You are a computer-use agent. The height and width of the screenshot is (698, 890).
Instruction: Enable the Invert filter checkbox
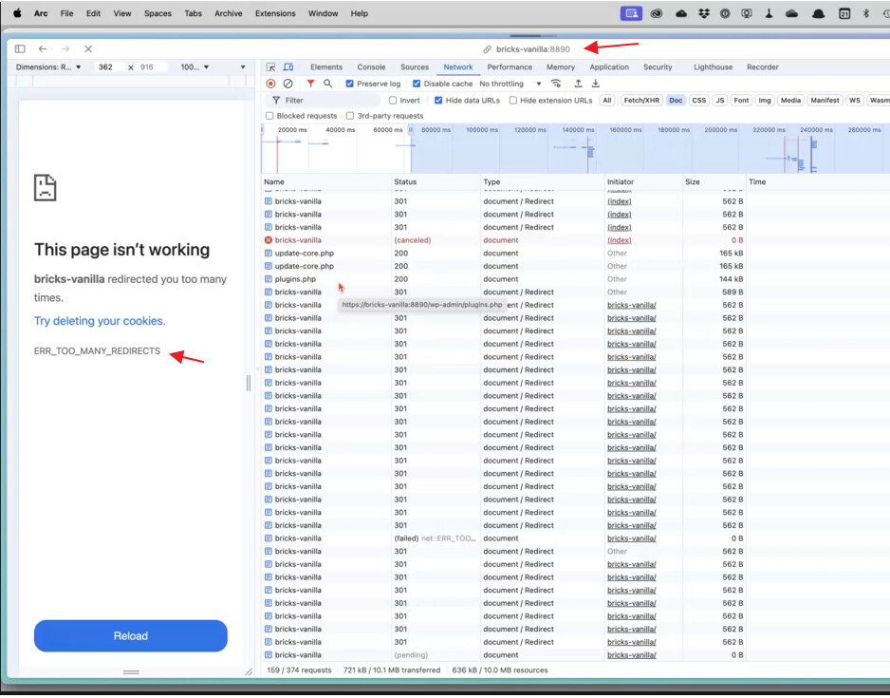[393, 101]
